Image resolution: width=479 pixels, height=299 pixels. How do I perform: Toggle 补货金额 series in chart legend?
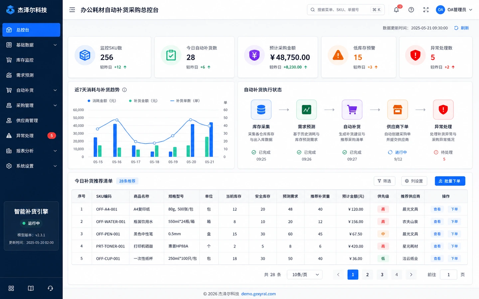[143, 101]
